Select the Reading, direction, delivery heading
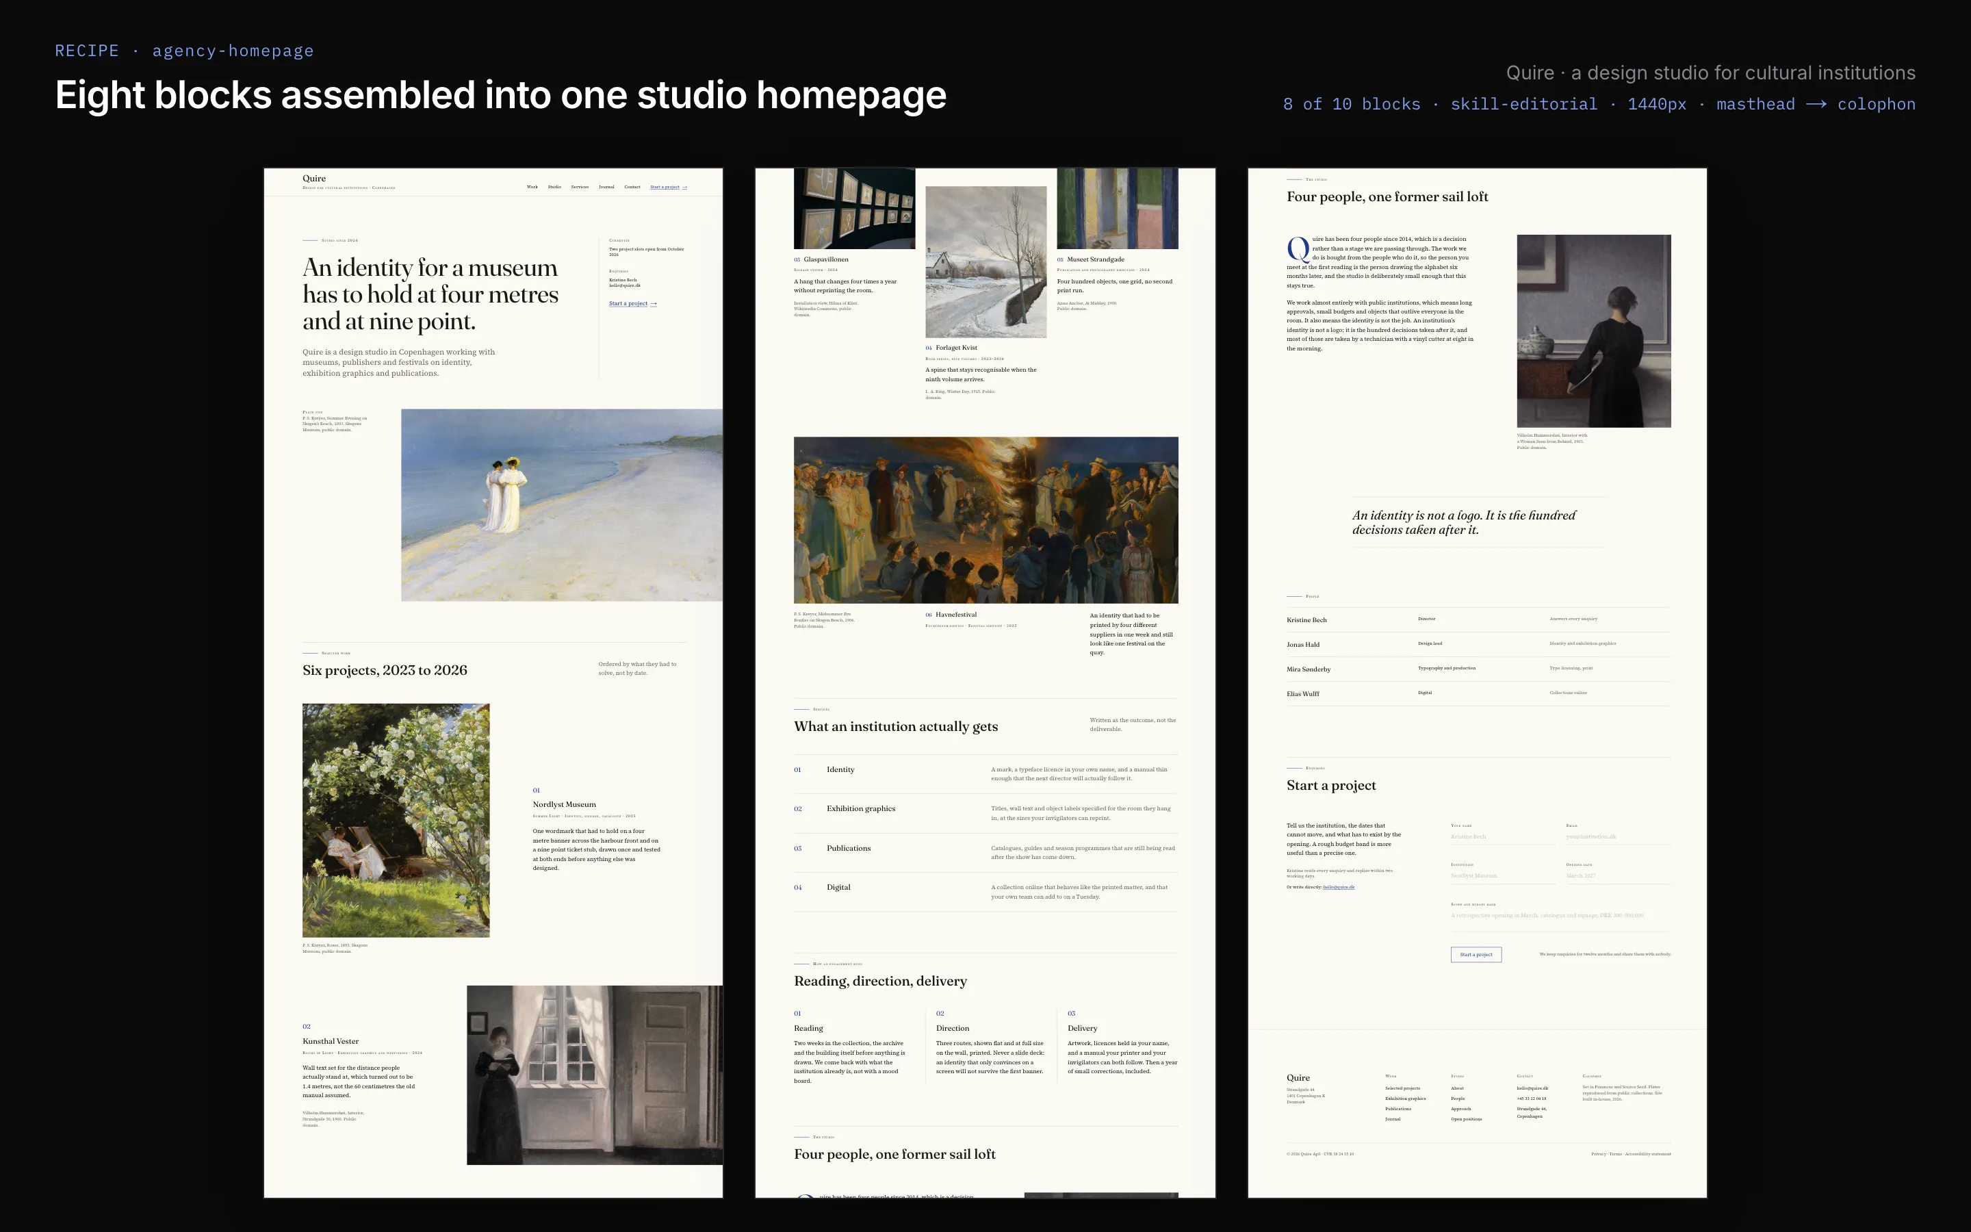 [x=880, y=981]
